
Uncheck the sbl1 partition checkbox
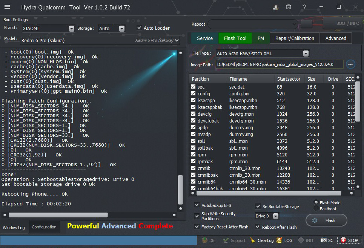193,141
